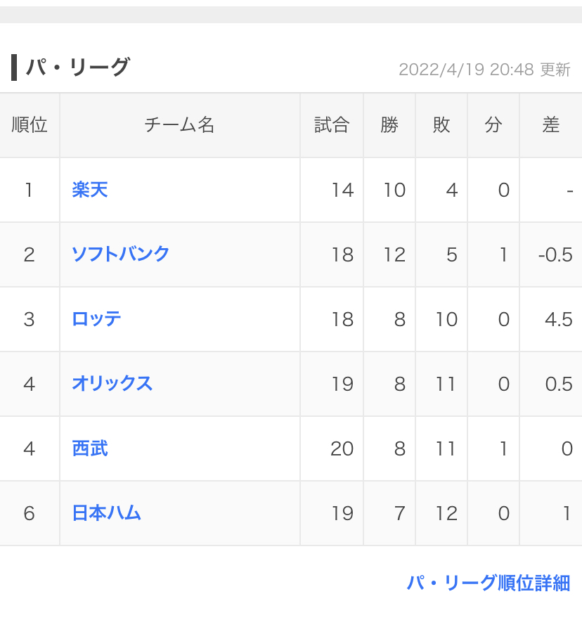Select the 敗 column header
This screenshot has height=620, width=582.
(441, 125)
